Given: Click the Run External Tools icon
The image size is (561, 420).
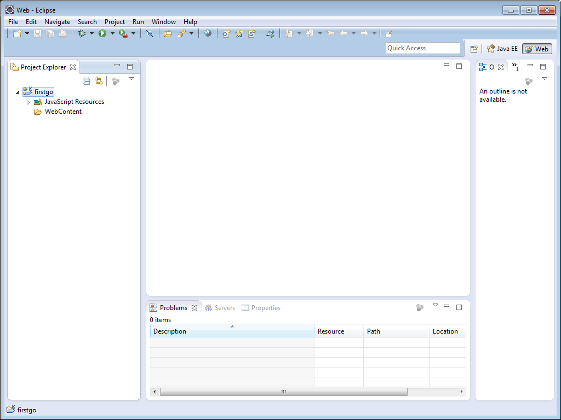Looking at the screenshot, I should point(123,33).
